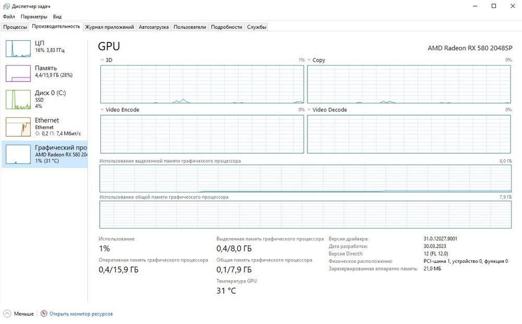Click the 0,1/7,9 ГБ shared memory value

234,269
